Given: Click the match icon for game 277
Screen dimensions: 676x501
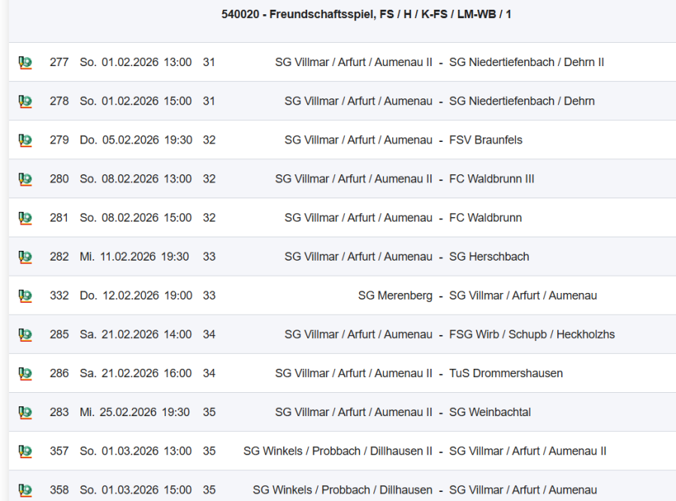Looking at the screenshot, I should tap(25, 62).
